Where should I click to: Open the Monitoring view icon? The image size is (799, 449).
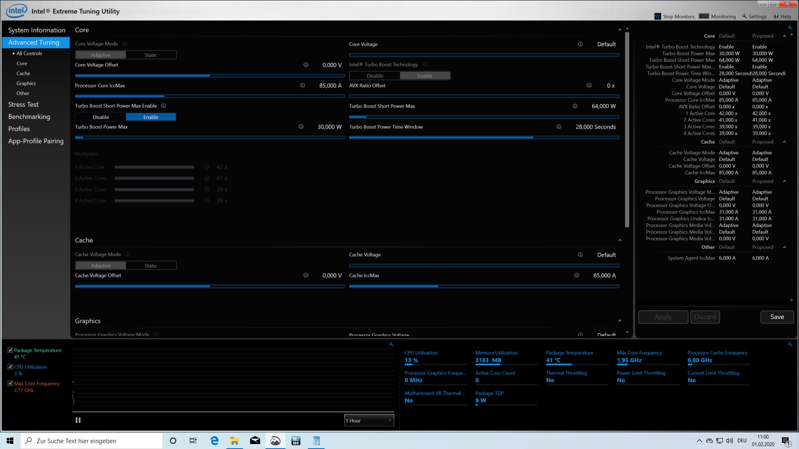point(704,17)
